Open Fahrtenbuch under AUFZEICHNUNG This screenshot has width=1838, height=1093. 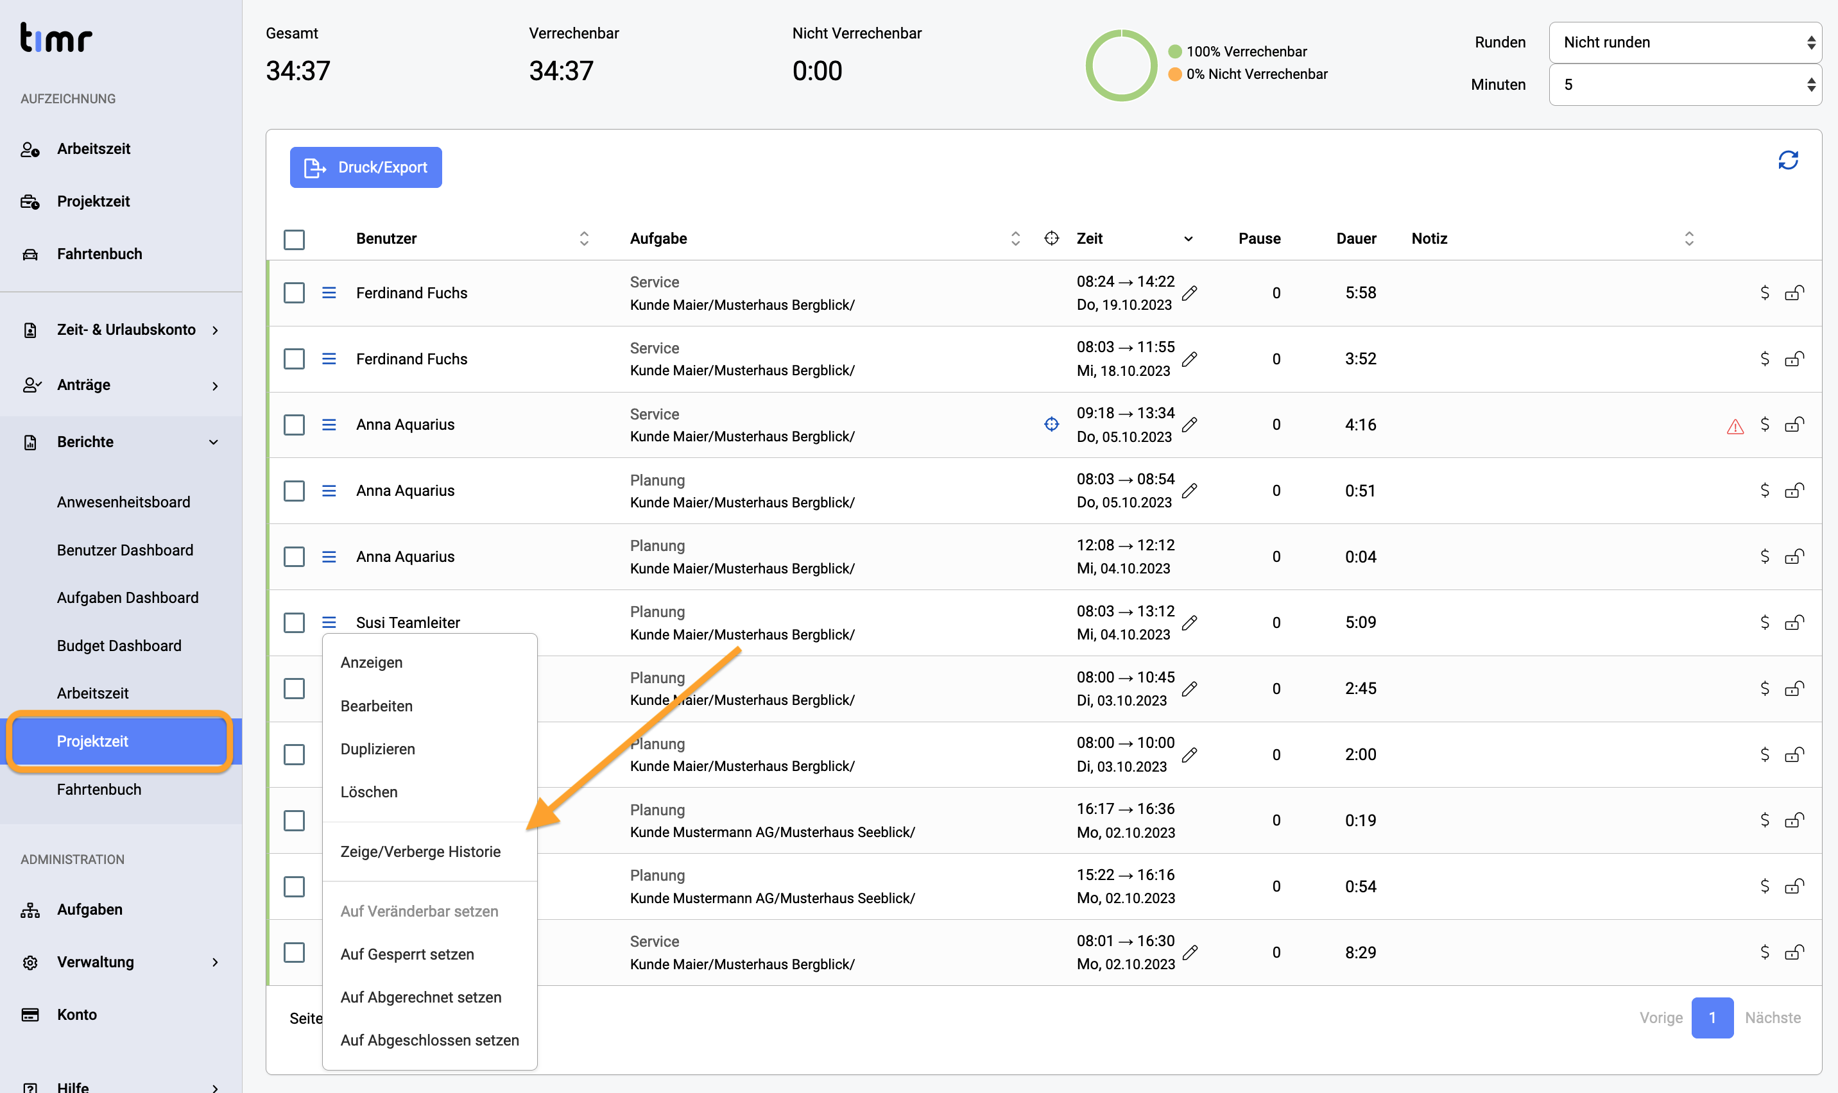(x=99, y=254)
